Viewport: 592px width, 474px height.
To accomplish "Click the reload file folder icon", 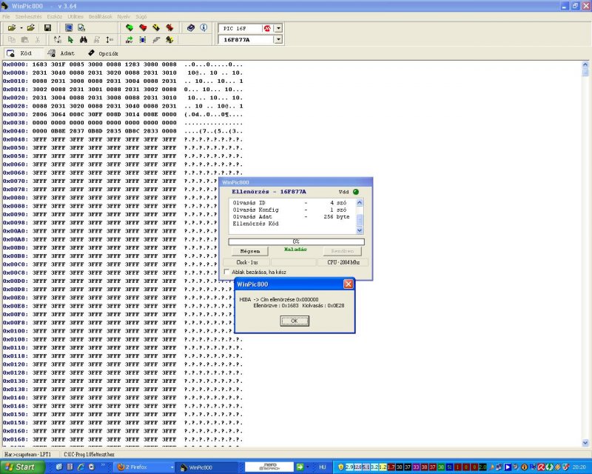I will click(x=30, y=27).
